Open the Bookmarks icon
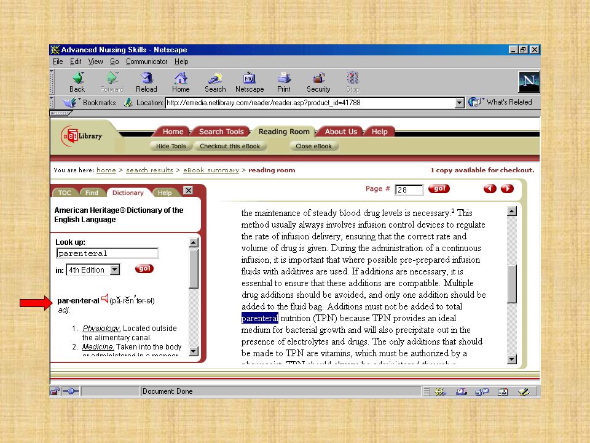Screen dimensions: 590x443 pyautogui.click(x=69, y=103)
